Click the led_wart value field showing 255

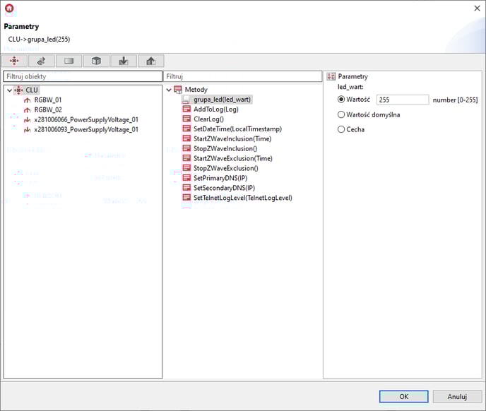point(402,100)
